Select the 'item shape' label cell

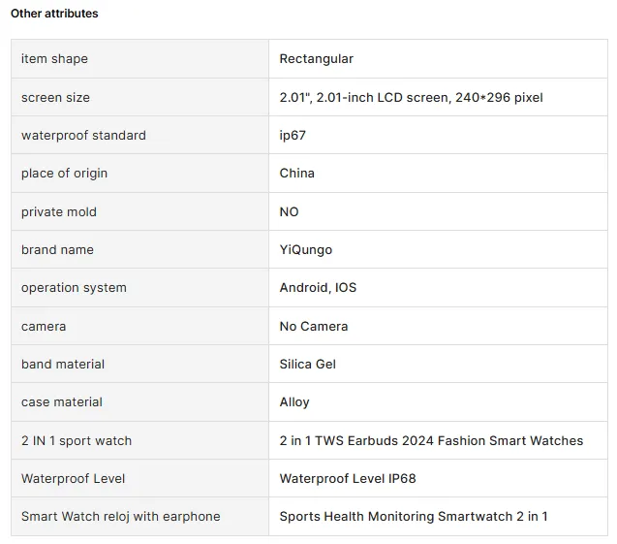[54, 59]
